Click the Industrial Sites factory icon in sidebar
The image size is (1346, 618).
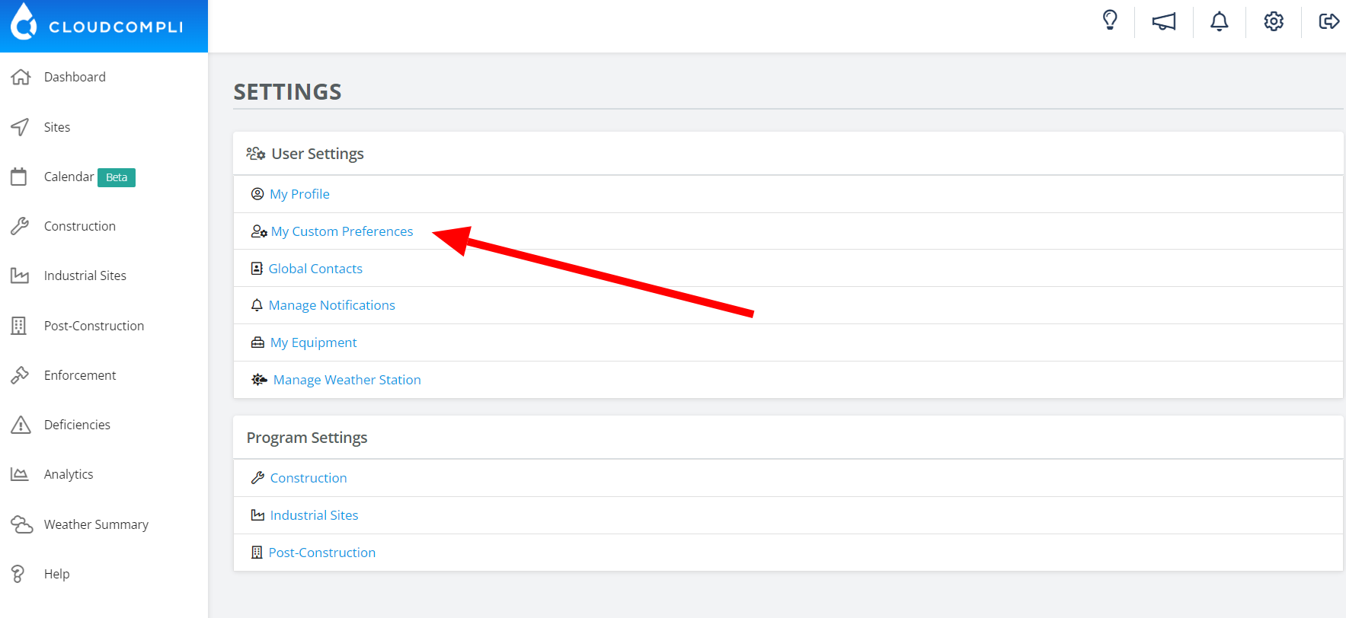[x=20, y=276]
